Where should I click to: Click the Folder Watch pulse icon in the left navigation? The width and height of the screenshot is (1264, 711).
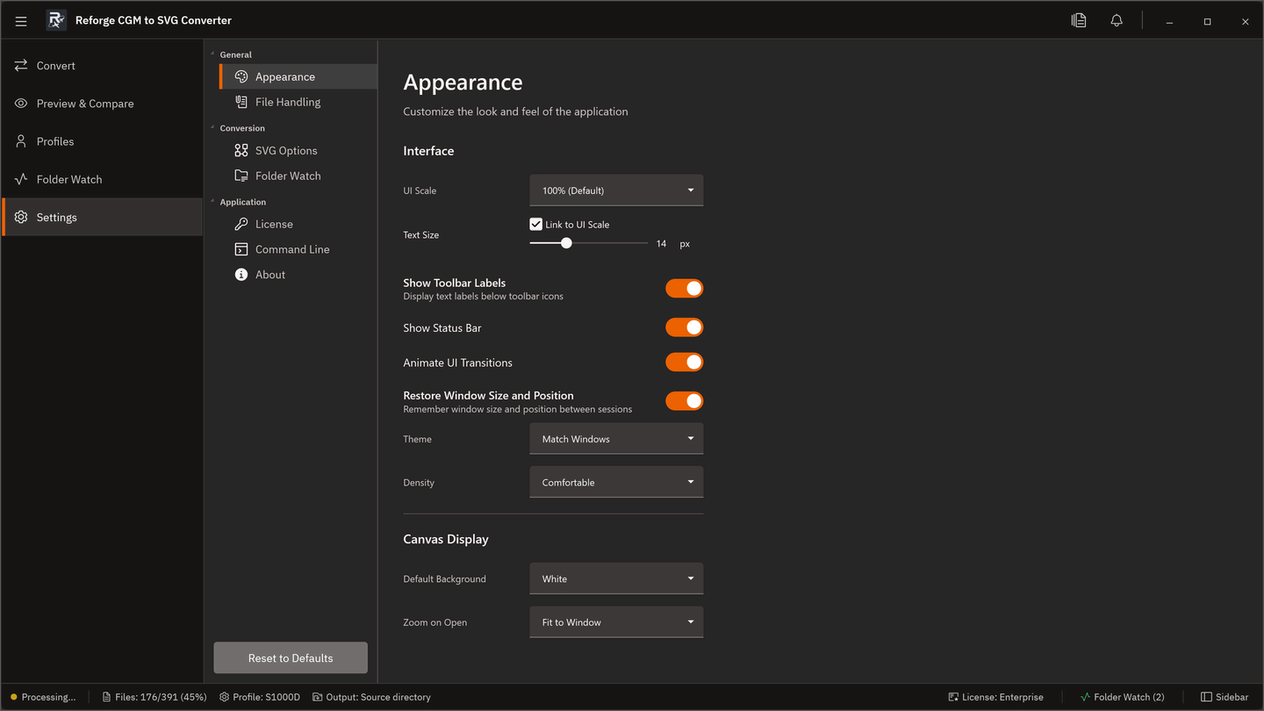(21, 179)
